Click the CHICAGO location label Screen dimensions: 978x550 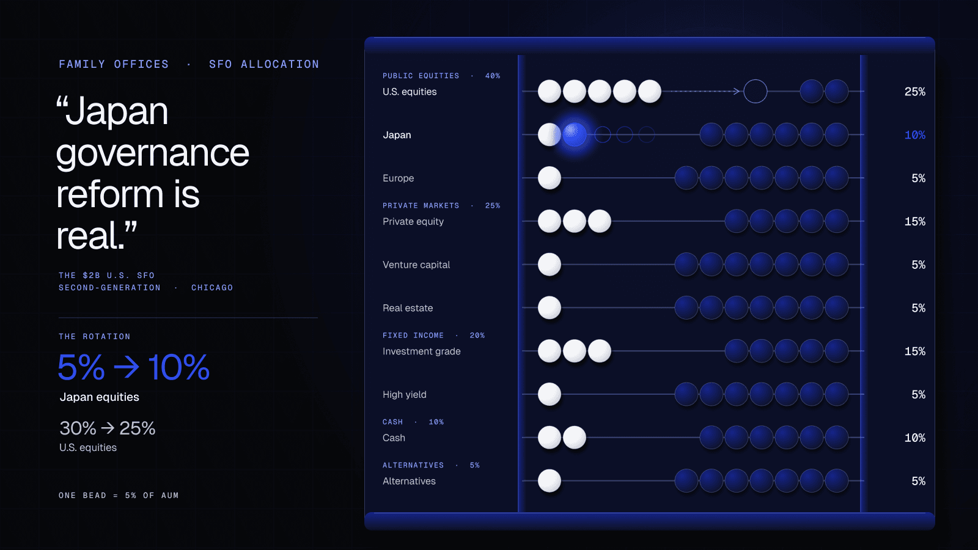tap(212, 288)
